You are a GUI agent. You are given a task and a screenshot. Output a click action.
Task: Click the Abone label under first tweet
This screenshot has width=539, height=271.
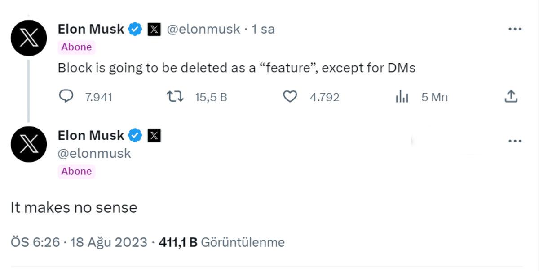pos(76,47)
